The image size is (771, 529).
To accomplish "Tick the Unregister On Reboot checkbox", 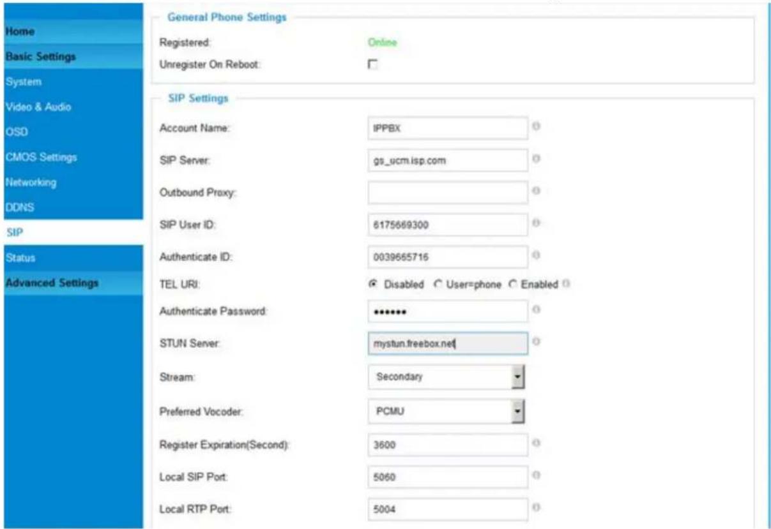I will [372, 64].
